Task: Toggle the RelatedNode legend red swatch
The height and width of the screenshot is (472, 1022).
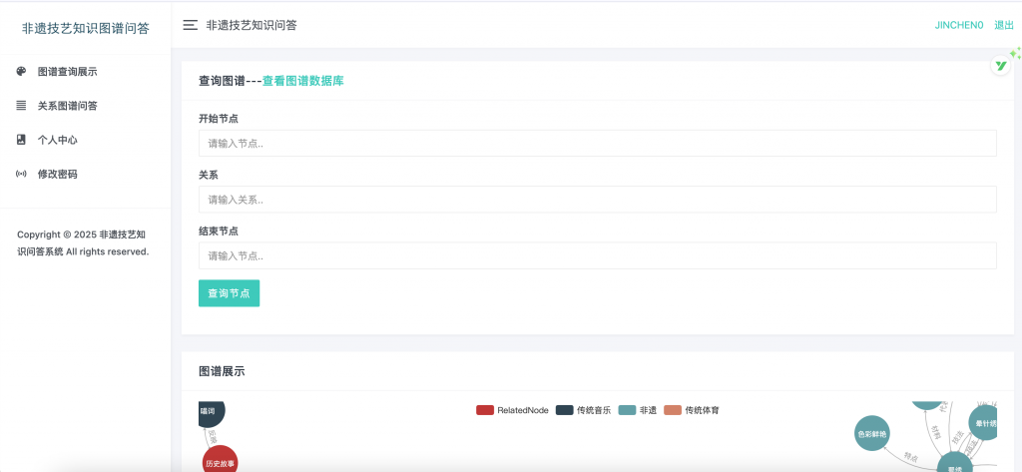Action: [485, 410]
